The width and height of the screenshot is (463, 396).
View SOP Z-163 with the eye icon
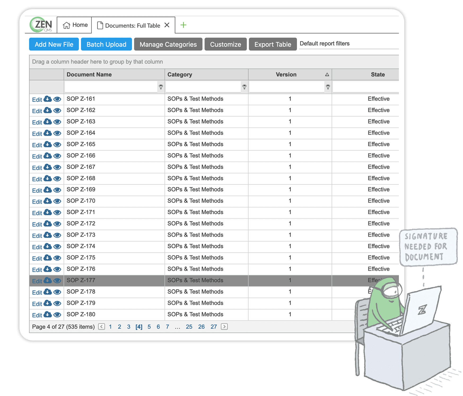point(57,122)
